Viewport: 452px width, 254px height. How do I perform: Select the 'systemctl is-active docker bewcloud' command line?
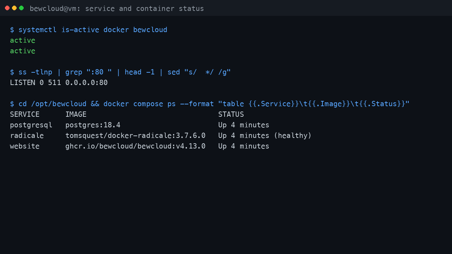(x=89, y=30)
